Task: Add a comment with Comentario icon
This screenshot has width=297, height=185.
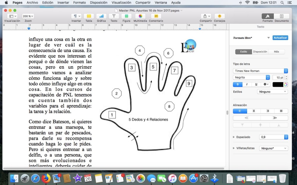Action: [156, 16]
